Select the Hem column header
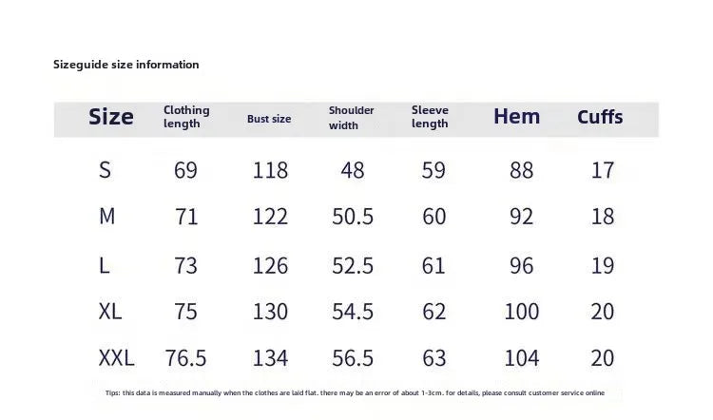713x420 pixels. [x=517, y=116]
